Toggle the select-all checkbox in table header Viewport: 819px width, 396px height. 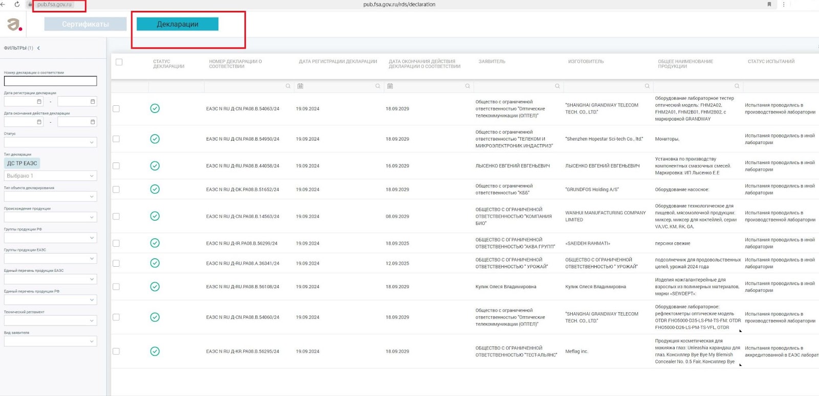pyautogui.click(x=119, y=62)
